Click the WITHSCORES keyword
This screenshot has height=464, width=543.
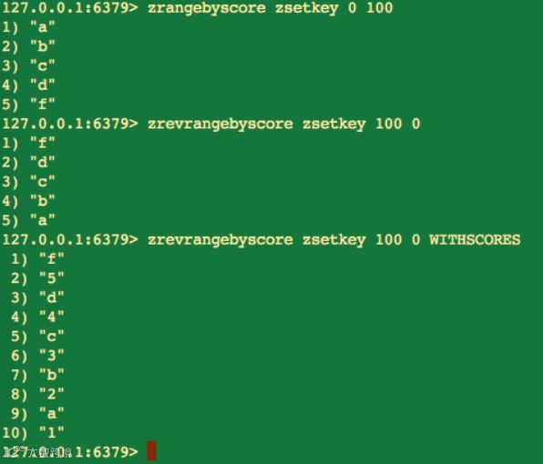click(x=475, y=239)
